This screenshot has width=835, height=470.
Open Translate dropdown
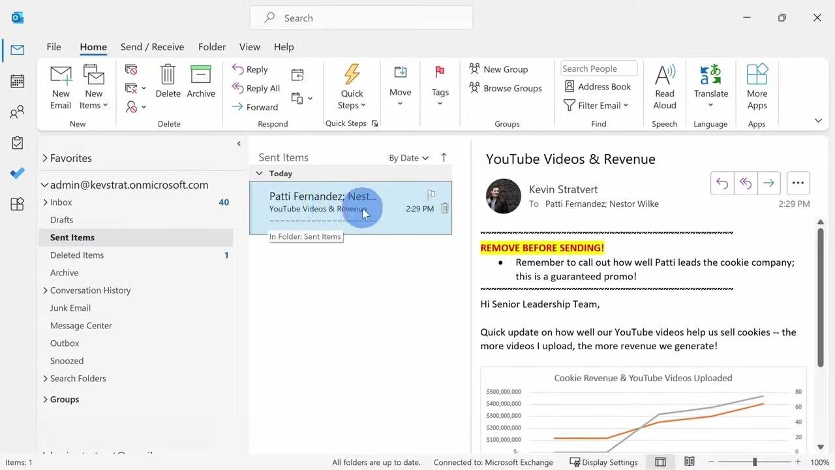coord(710,87)
